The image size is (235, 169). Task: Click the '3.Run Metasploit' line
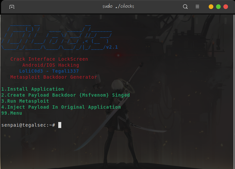point(25,101)
